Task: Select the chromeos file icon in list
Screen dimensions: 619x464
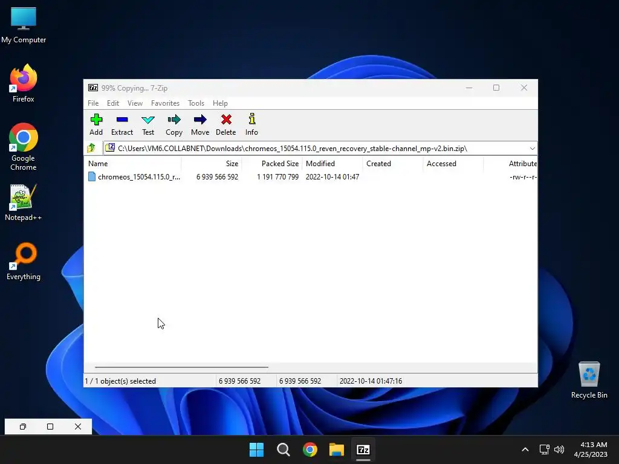Action: 92,177
